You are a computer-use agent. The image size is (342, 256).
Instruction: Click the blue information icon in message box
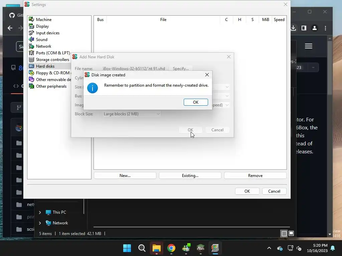93,88
